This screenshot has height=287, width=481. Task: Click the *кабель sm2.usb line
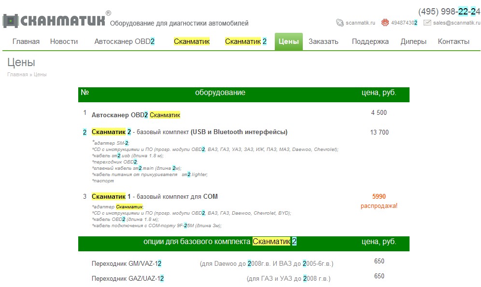click(x=128, y=156)
